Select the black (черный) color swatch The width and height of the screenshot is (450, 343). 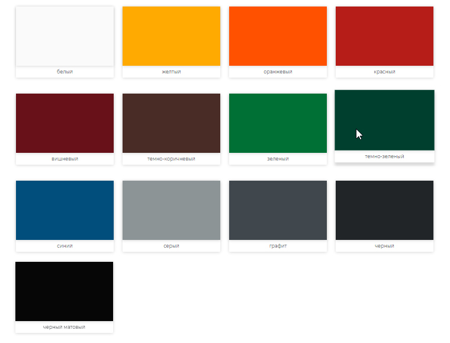pyautogui.click(x=384, y=210)
